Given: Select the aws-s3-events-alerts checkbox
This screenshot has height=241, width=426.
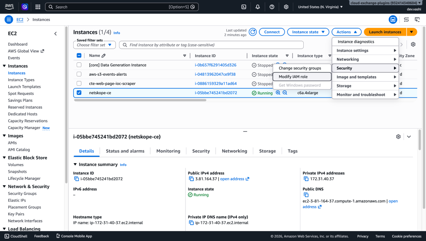Looking at the screenshot, I should 79,74.
